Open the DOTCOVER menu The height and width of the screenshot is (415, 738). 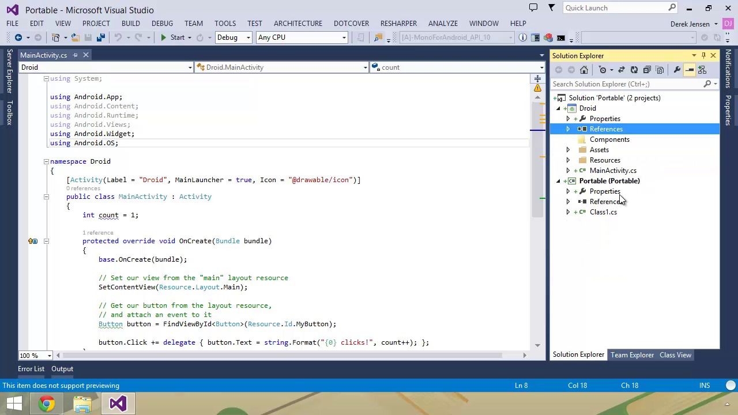tap(351, 24)
